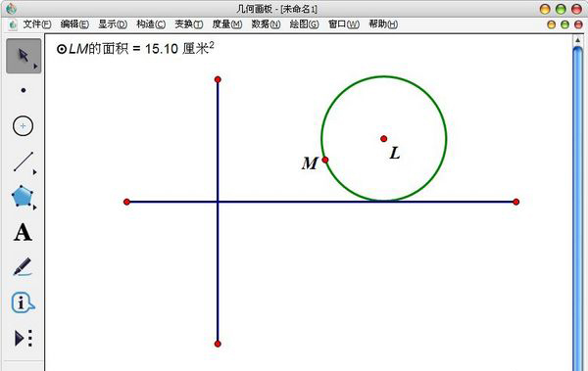Open the 构造(C) menu
This screenshot has height=371, width=588.
(151, 24)
